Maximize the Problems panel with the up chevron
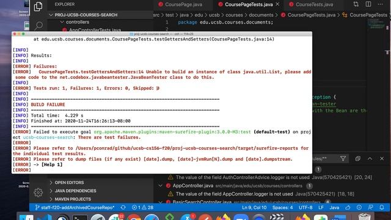391x220 pixels. [370, 159]
